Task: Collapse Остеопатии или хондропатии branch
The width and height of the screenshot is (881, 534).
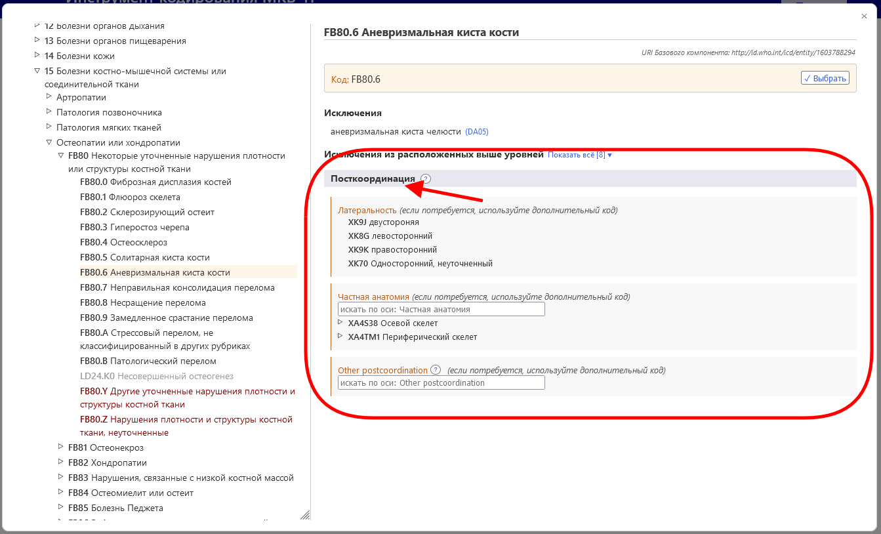Action: point(49,142)
